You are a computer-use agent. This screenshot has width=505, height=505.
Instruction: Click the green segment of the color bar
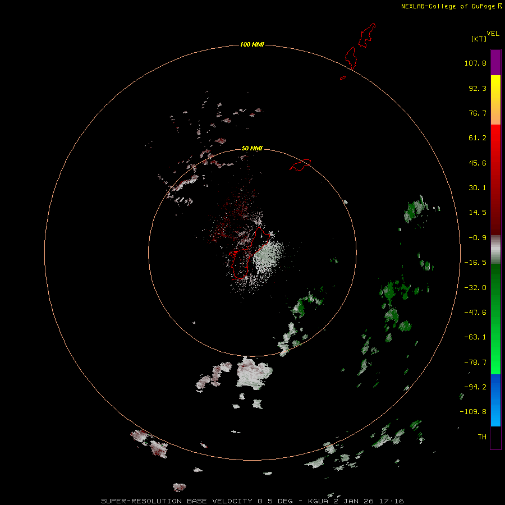(495, 319)
